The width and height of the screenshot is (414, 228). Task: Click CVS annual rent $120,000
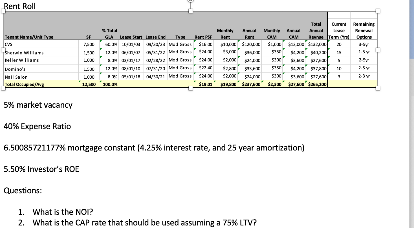[251, 45]
